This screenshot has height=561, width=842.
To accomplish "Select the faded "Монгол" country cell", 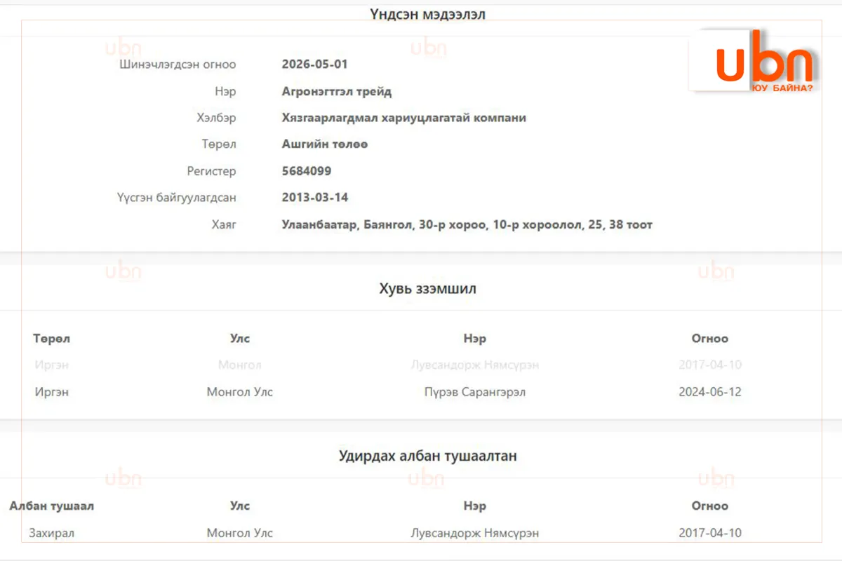I will [x=240, y=365].
